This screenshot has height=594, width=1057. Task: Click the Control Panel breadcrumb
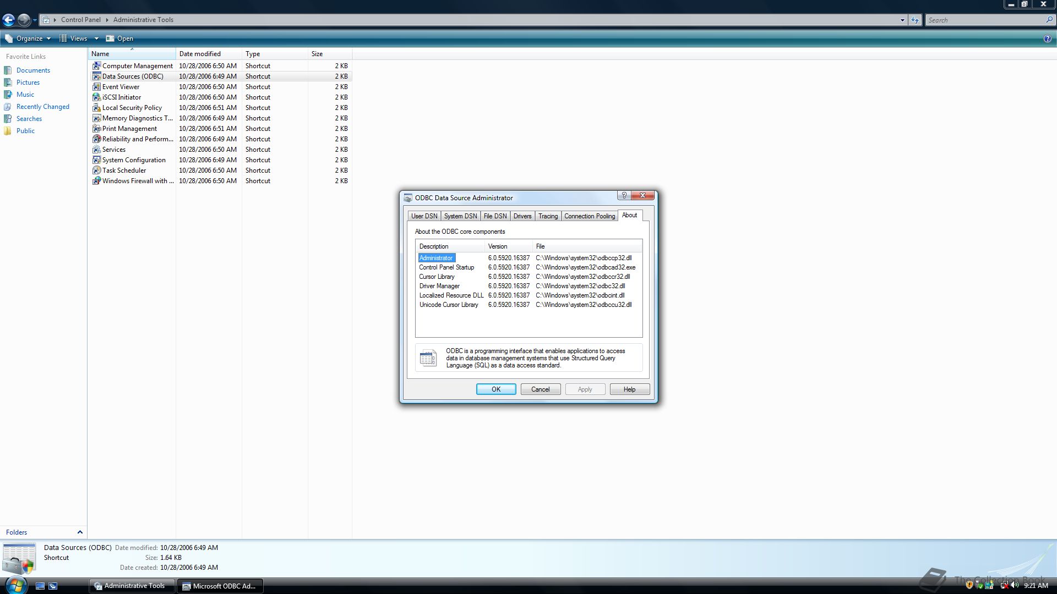click(81, 20)
